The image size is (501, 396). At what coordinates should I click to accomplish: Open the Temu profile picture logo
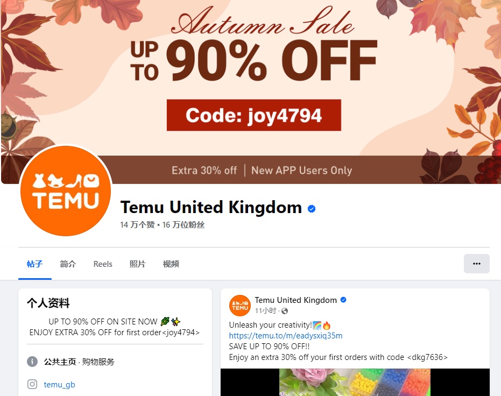(x=66, y=191)
